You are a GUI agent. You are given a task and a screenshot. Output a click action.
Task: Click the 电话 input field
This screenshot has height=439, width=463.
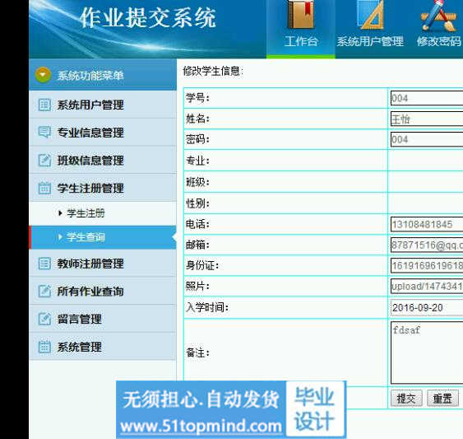[427, 224]
